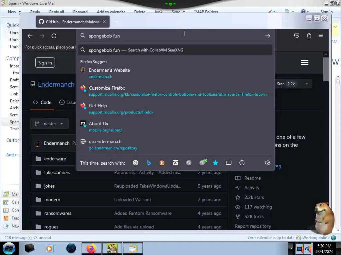This screenshot has width=341, height=255.
Task: Open the Firefox extensions puzzle icon
Action: tap(309, 36)
